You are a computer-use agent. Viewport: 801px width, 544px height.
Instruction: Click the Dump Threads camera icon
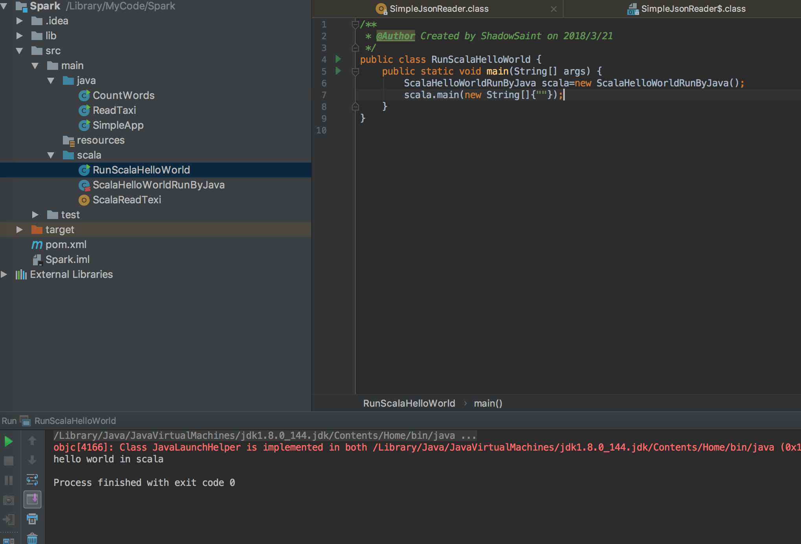coord(8,500)
